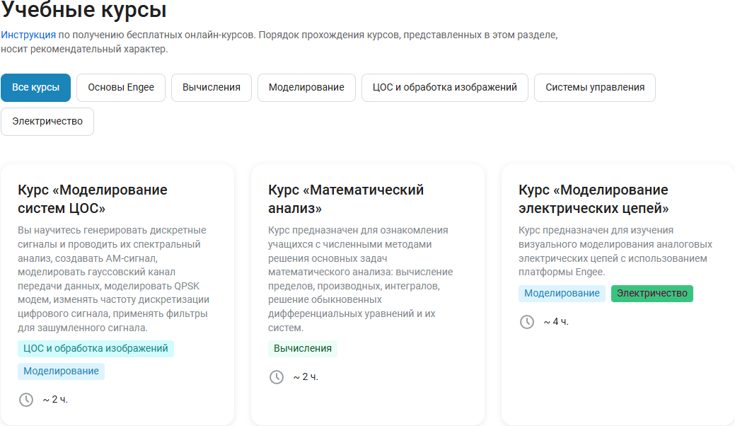Screen dimensions: 735x426
Task: Switch to the «Все курсы» tab
Action: point(35,87)
